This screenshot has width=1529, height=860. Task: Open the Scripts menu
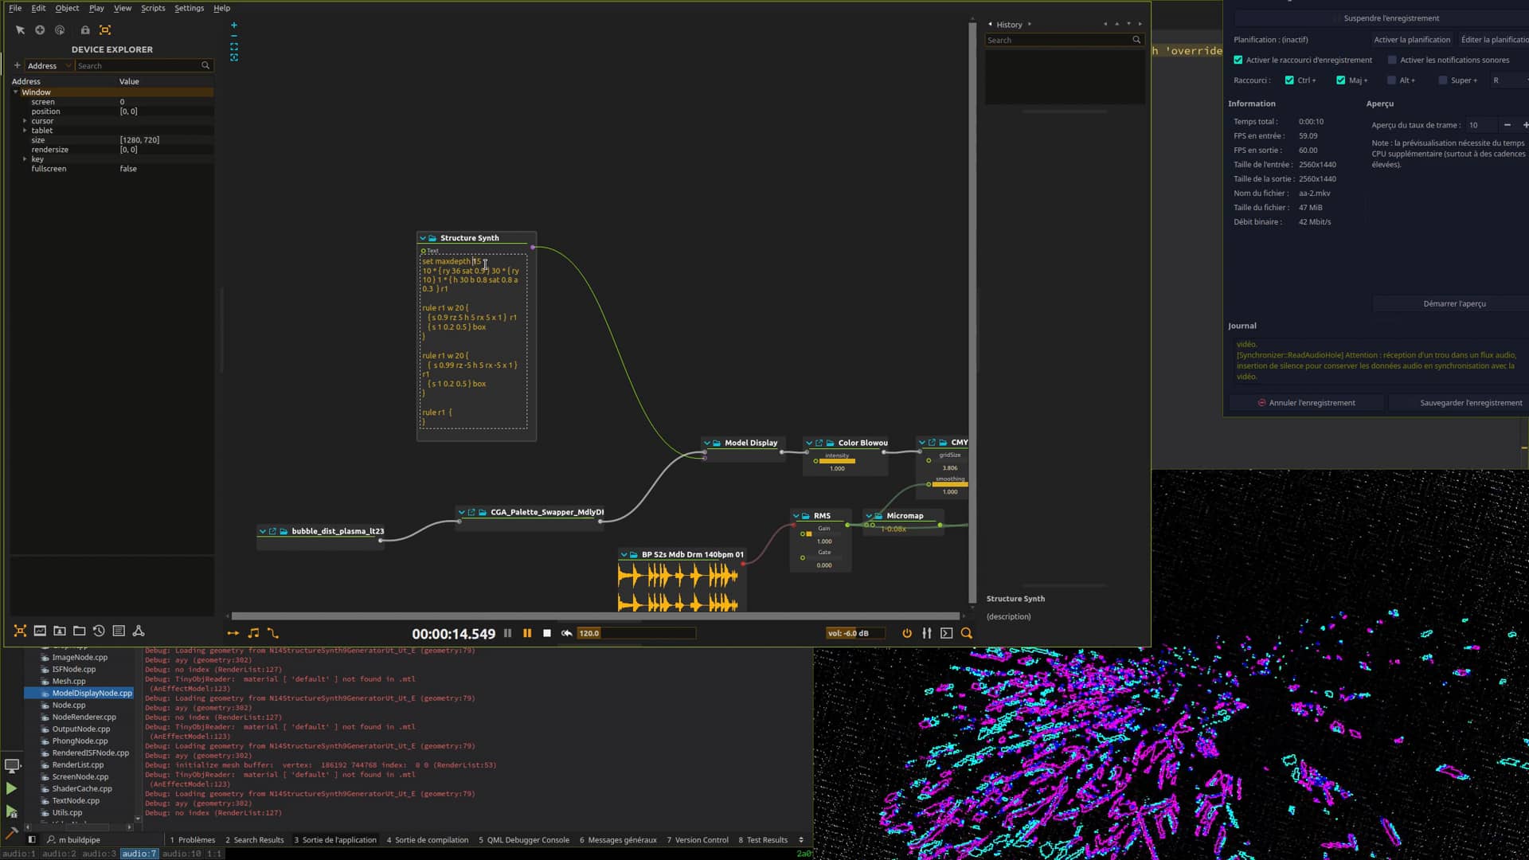pos(152,8)
